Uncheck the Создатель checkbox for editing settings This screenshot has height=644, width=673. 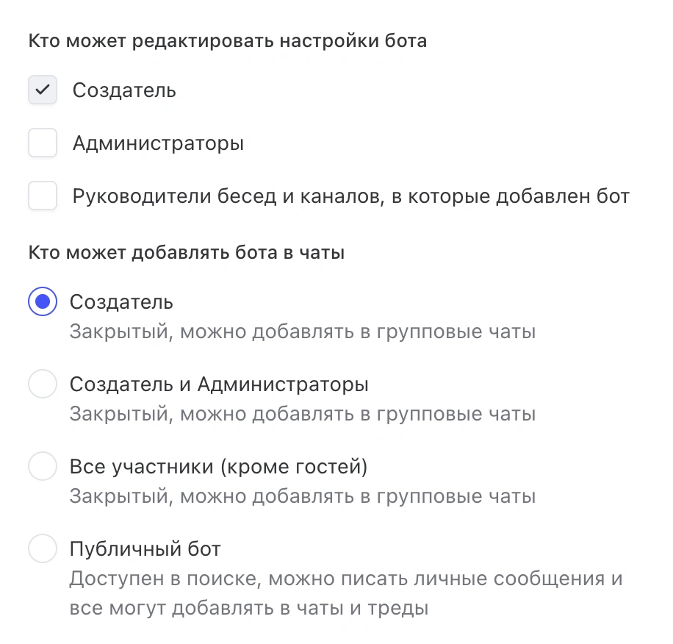(43, 90)
